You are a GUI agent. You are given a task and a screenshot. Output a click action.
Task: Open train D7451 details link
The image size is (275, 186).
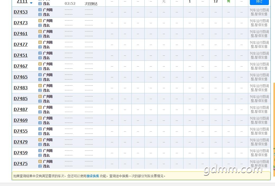[21, 55]
